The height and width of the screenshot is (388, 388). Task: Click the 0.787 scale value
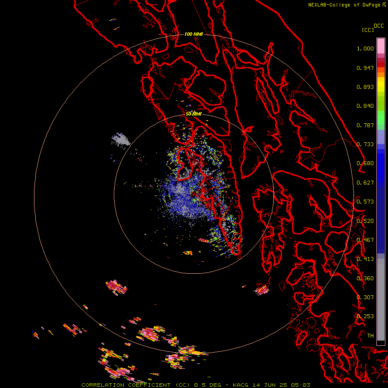pyautogui.click(x=365, y=125)
